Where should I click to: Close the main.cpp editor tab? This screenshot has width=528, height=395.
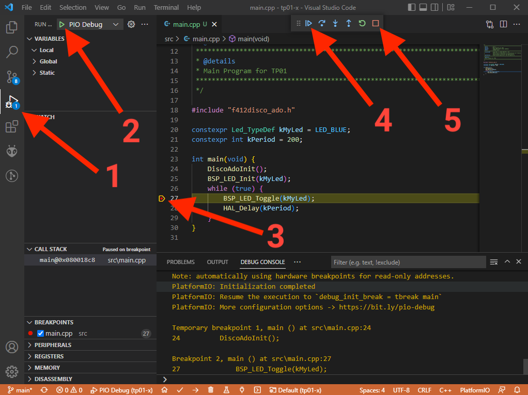[x=214, y=24]
